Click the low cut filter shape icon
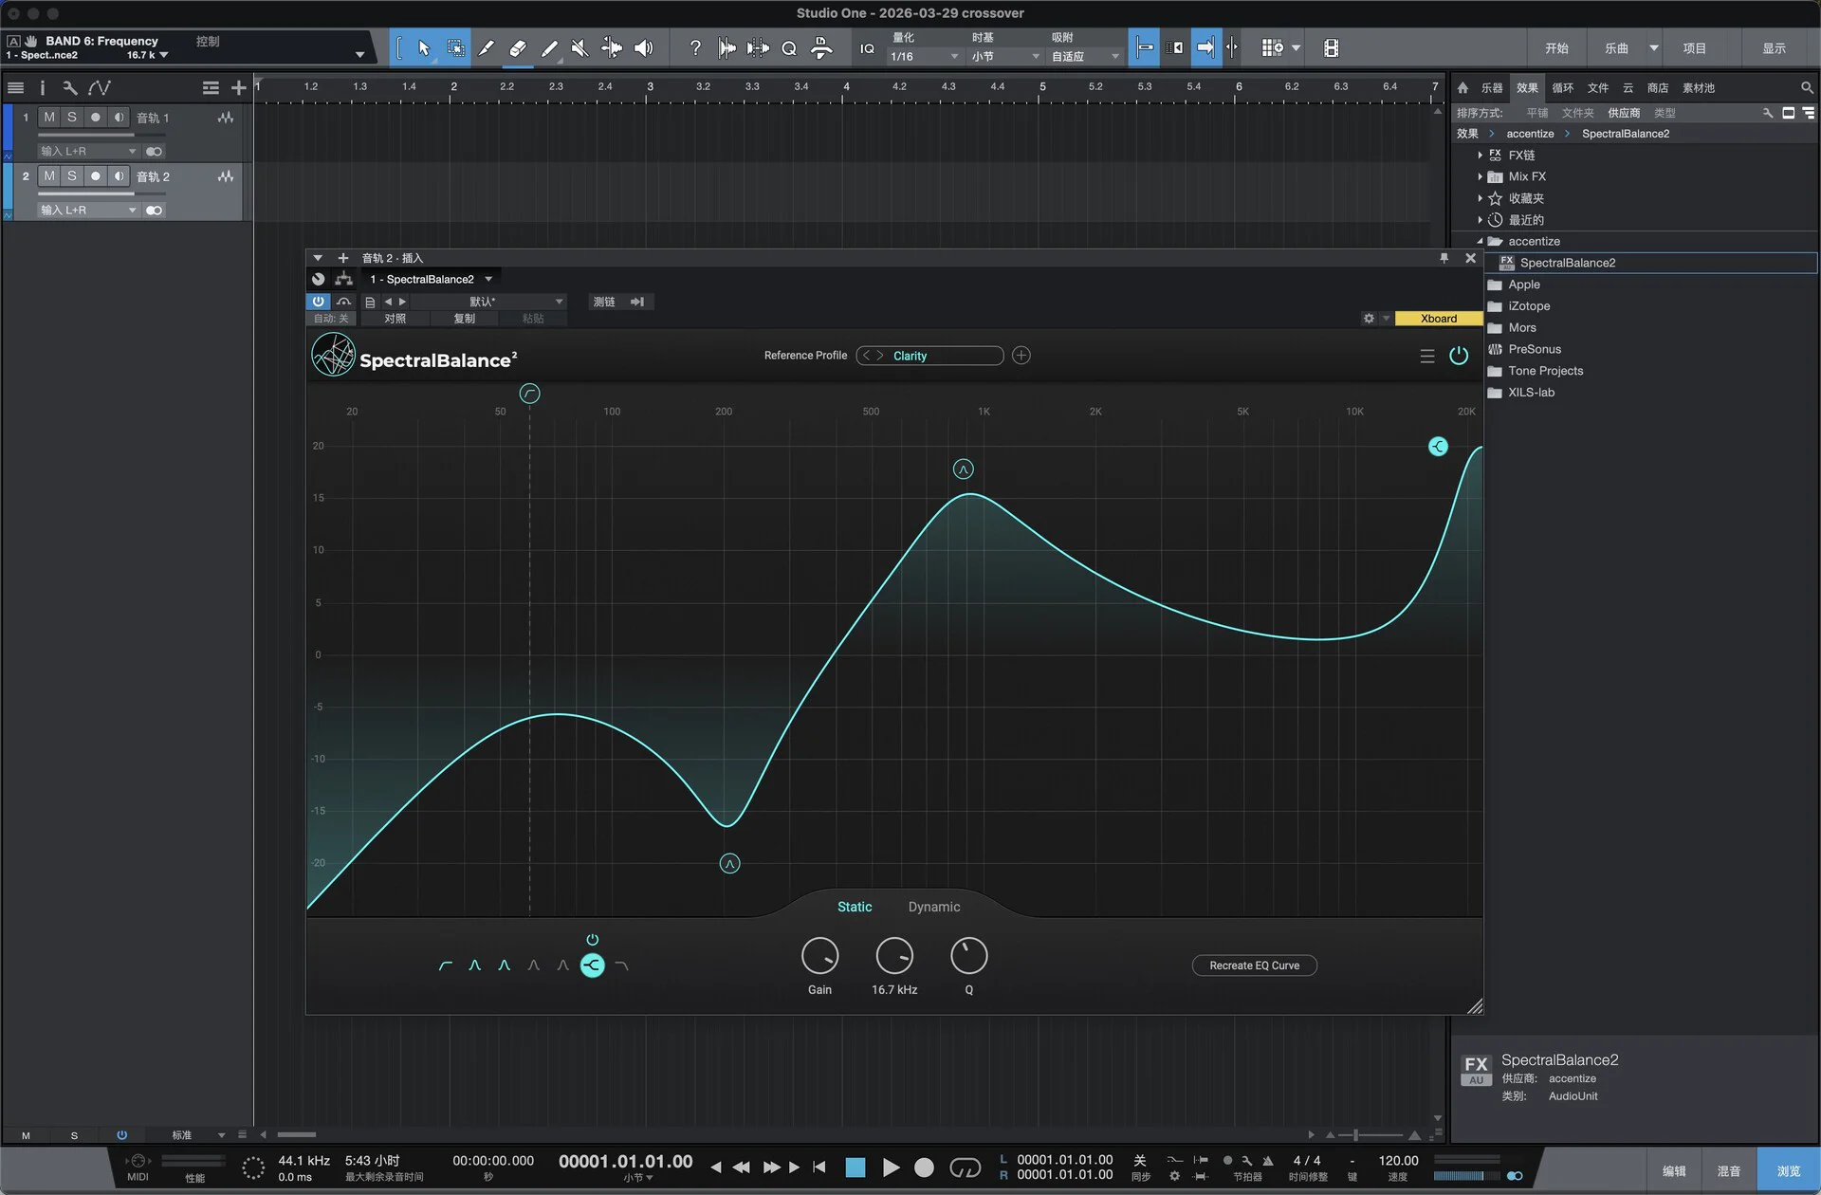Image resolution: width=1821 pixels, height=1195 pixels. point(446,965)
